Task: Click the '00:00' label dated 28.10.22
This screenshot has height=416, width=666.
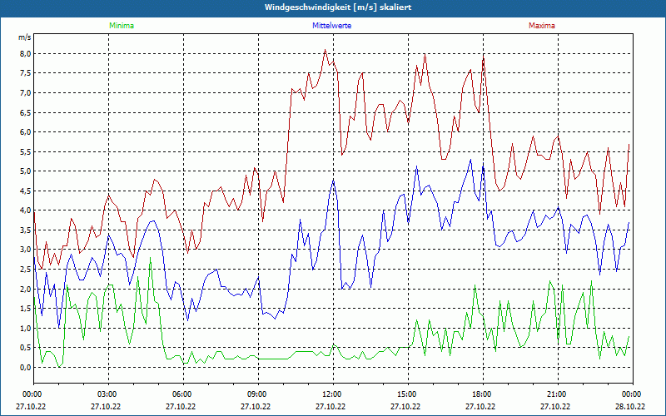Action: 632,394
